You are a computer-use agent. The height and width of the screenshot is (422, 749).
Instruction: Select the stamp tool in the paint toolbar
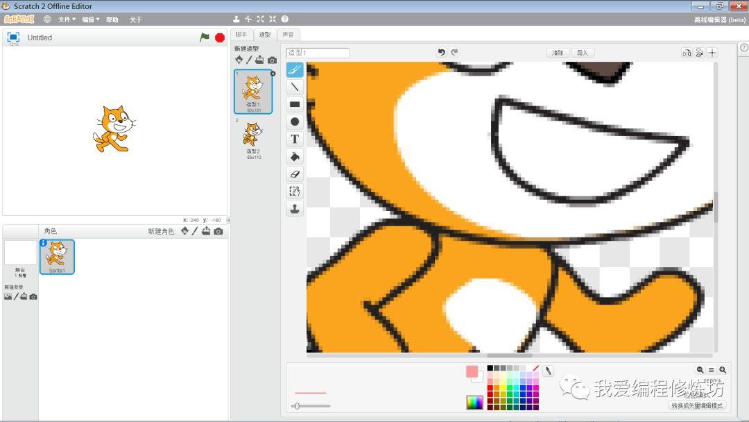coord(295,209)
